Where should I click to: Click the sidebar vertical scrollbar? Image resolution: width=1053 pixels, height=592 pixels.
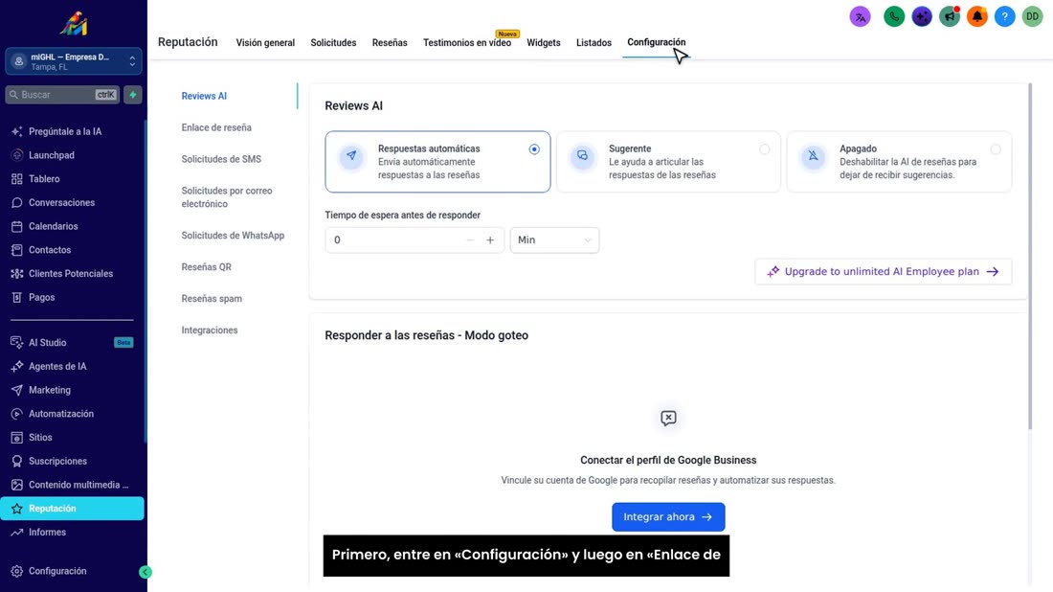(x=146, y=283)
